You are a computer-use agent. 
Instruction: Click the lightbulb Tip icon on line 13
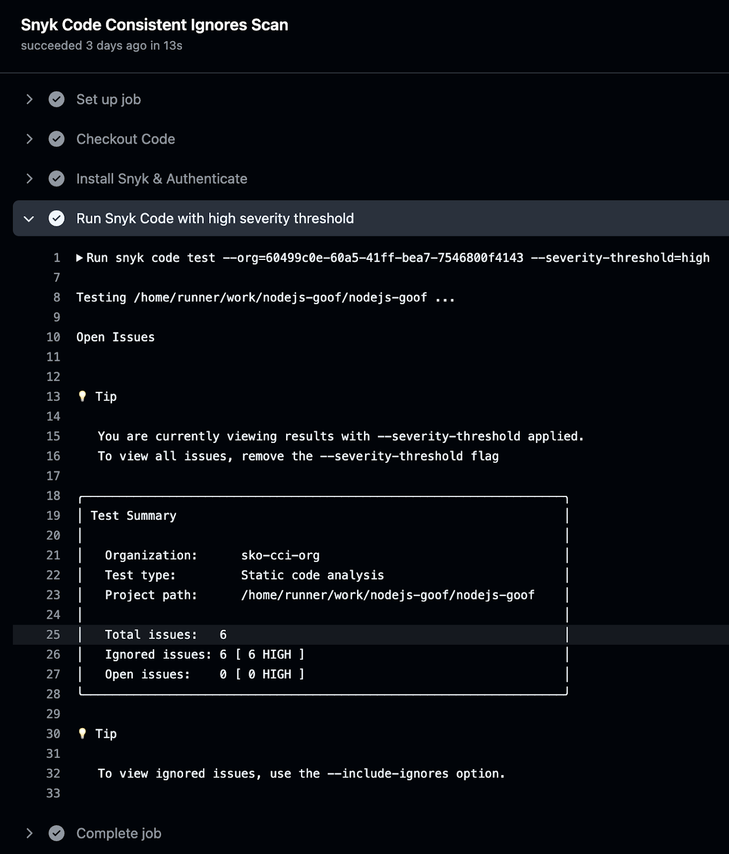pyautogui.click(x=82, y=396)
